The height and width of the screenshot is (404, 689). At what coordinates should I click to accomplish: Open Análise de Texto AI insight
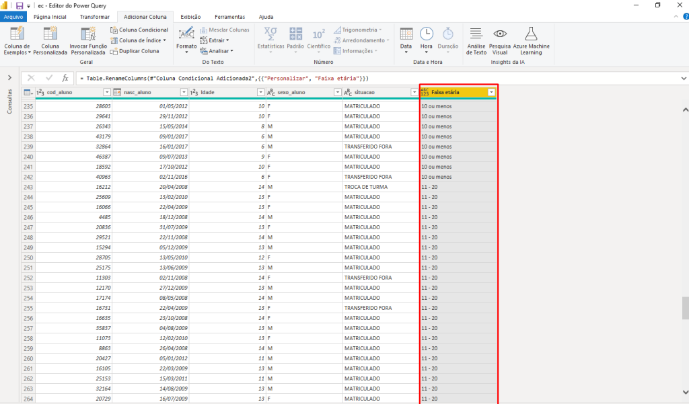pos(476,34)
